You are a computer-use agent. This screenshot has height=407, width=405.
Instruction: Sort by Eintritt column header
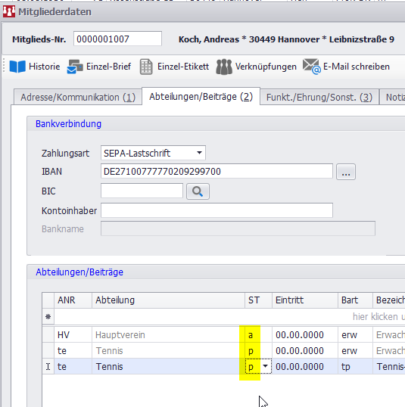(305, 300)
